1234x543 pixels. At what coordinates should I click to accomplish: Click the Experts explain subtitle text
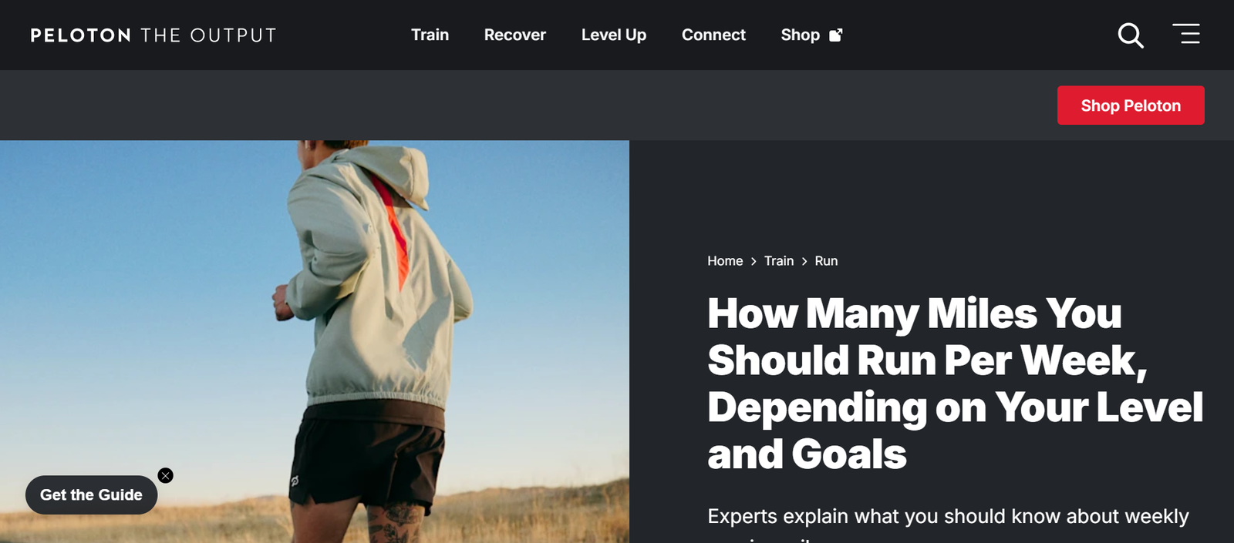pos(948,516)
